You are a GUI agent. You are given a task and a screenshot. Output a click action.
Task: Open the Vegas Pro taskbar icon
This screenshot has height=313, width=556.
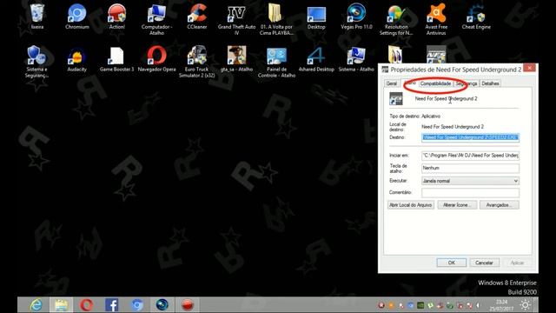click(x=162, y=305)
